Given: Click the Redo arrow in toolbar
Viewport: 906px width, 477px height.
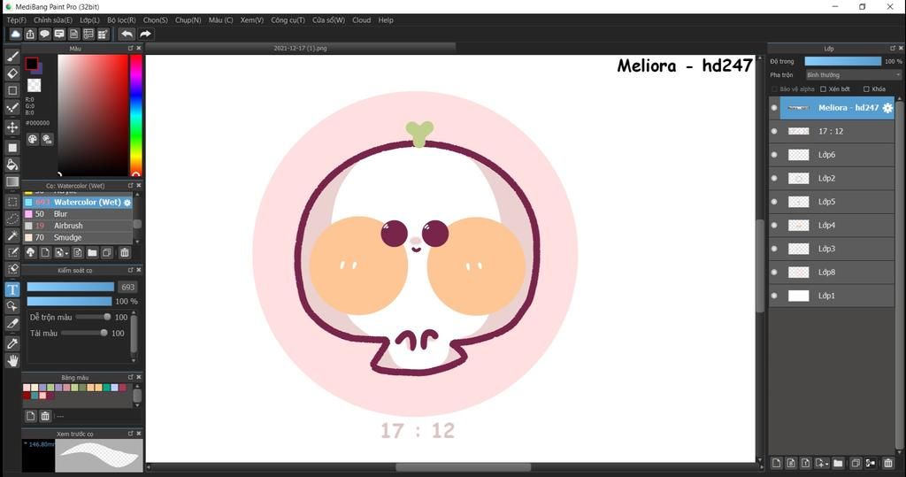Looking at the screenshot, I should [145, 35].
